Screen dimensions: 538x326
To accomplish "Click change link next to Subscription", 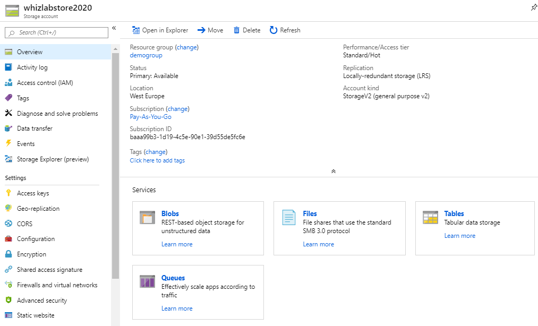I will pyautogui.click(x=178, y=109).
